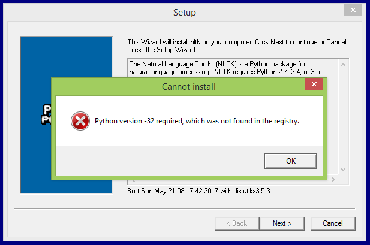The width and height of the screenshot is (370, 245).
Task: Click the left arrow of horizontal scrollbar
Action: (x=134, y=181)
